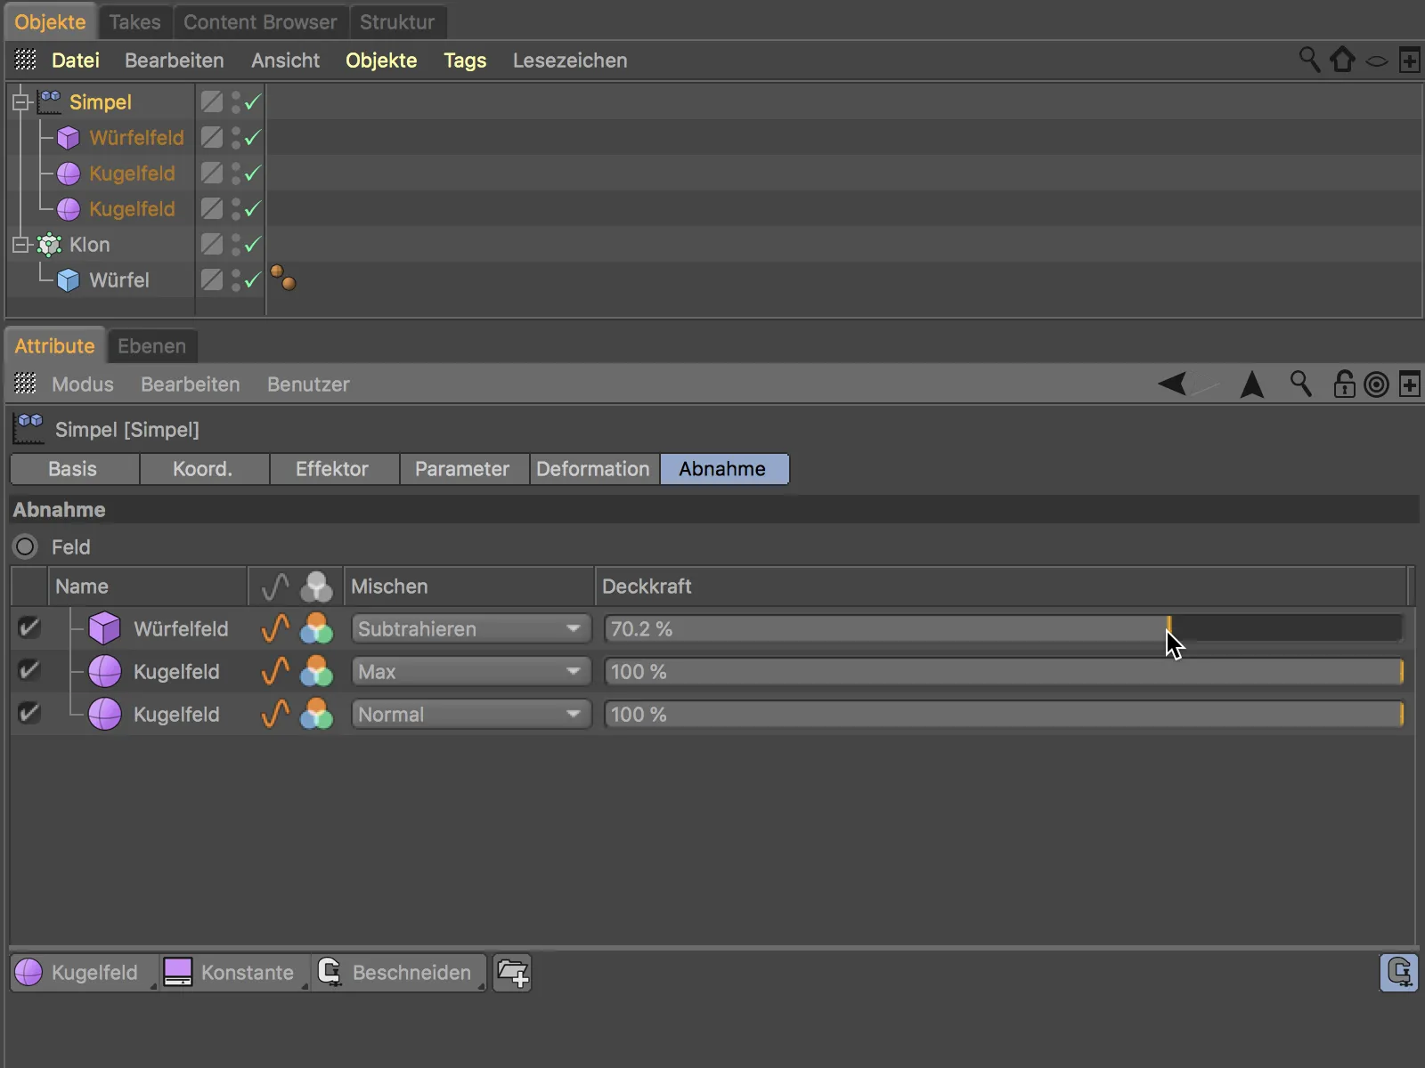Collapse the Simpel object hierarchy

21,102
